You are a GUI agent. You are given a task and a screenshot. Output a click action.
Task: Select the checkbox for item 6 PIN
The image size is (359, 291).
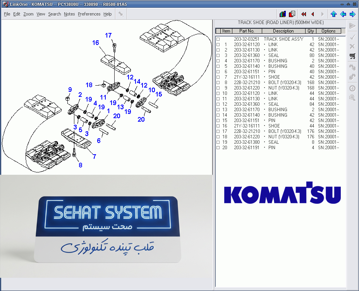218,72
